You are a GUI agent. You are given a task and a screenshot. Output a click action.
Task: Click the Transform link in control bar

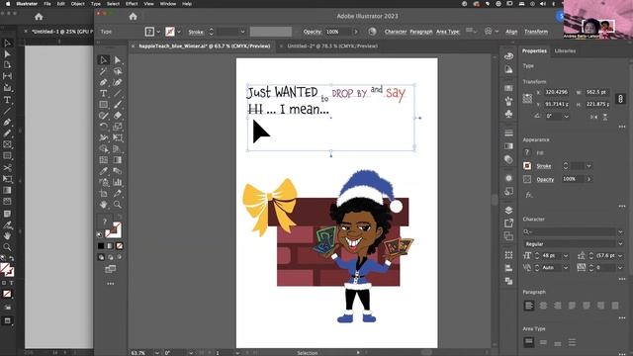(x=536, y=32)
